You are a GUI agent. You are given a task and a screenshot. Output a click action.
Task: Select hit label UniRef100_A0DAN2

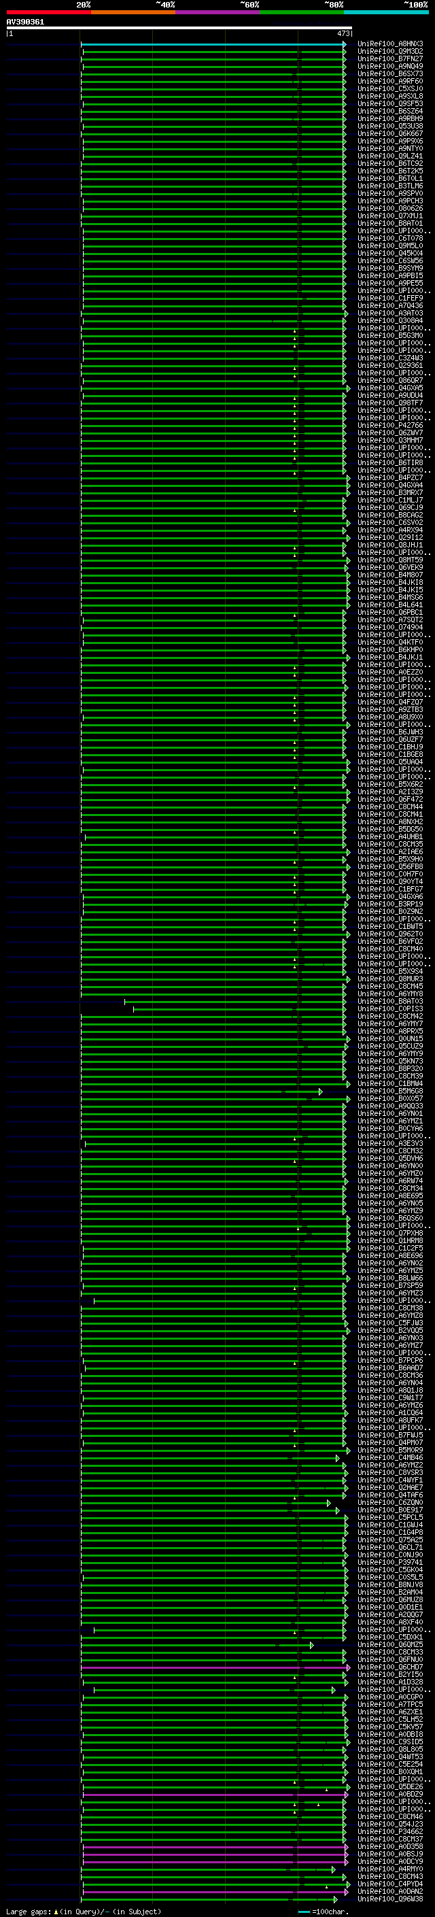[390, 1891]
